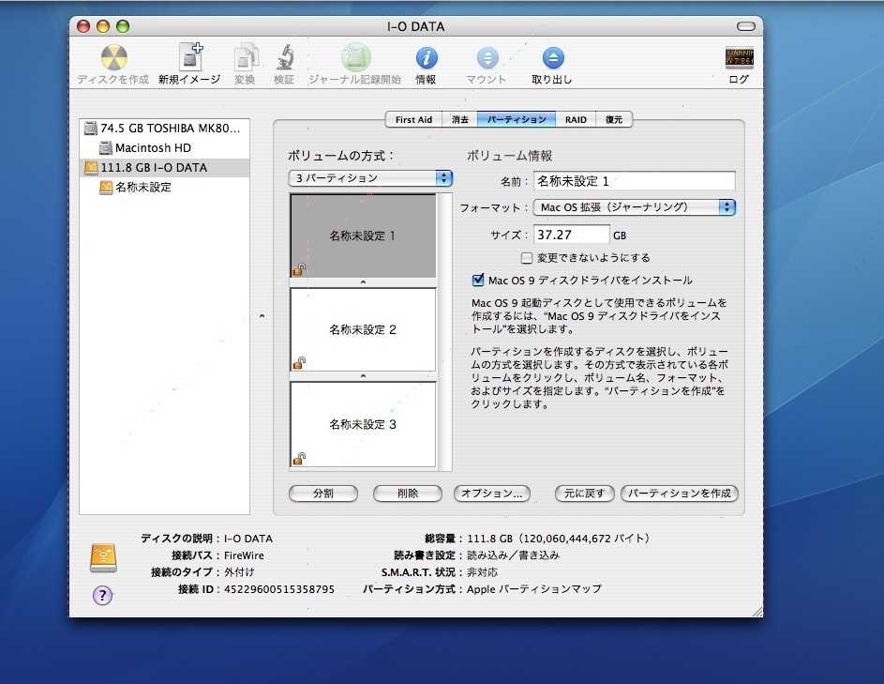This screenshot has height=684, width=884.
Task: Open the ログ log icon
Action: [x=739, y=57]
